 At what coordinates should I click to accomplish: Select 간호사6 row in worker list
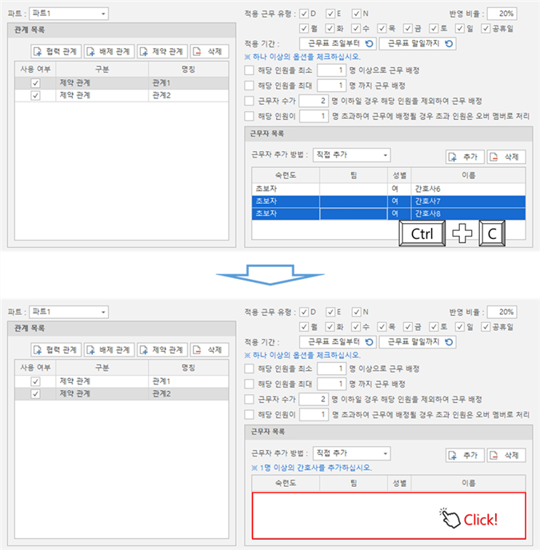pos(388,189)
